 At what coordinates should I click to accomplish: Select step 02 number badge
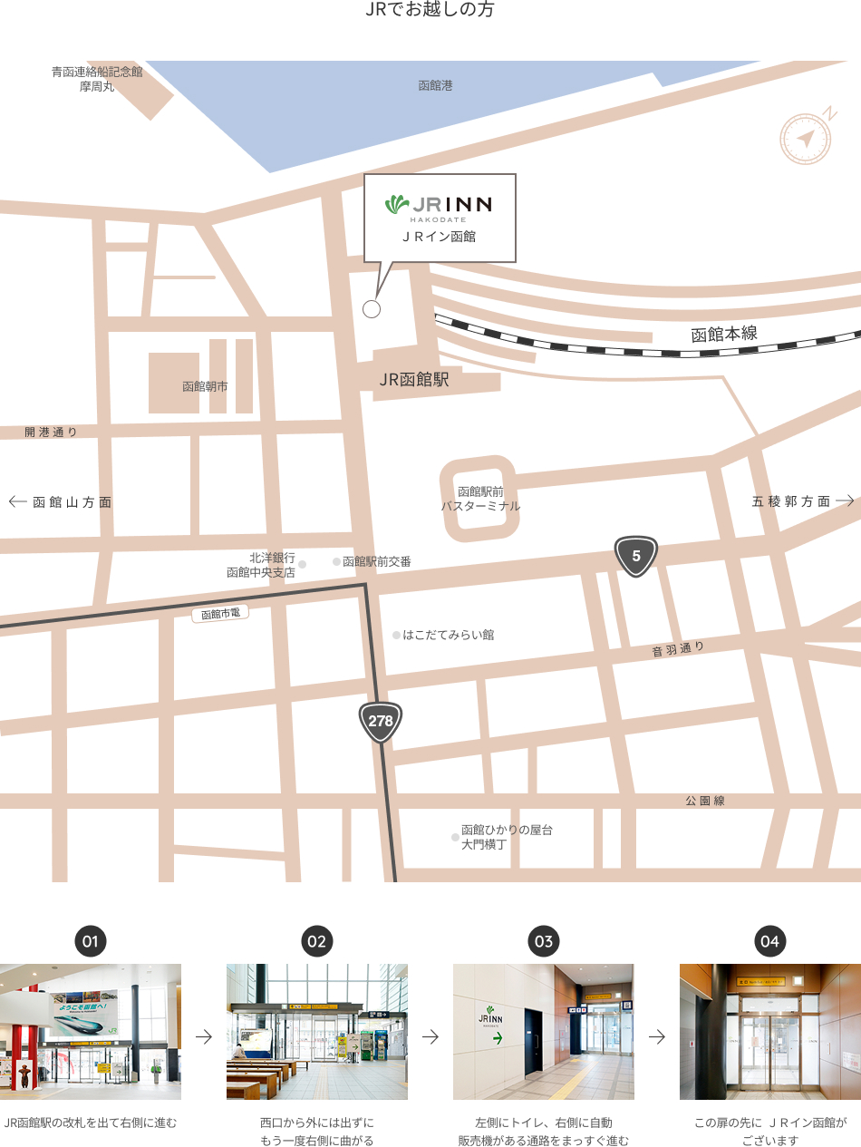tap(316, 941)
